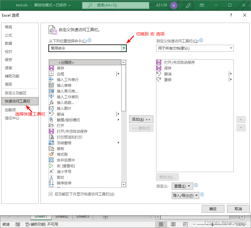Image resolution: width=251 pixels, height=228 pixels.
Task: Close the Excel 选项 dialog
Action: (244, 15)
